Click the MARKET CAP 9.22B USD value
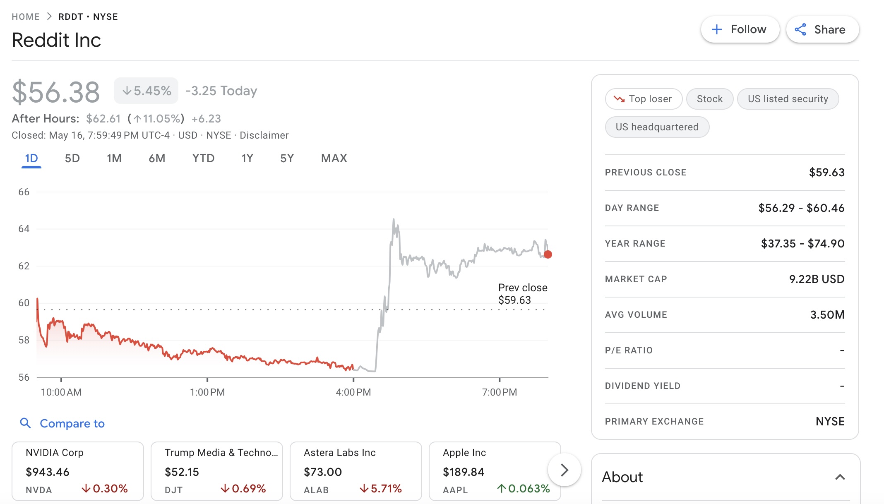The image size is (884, 504). [x=817, y=279]
